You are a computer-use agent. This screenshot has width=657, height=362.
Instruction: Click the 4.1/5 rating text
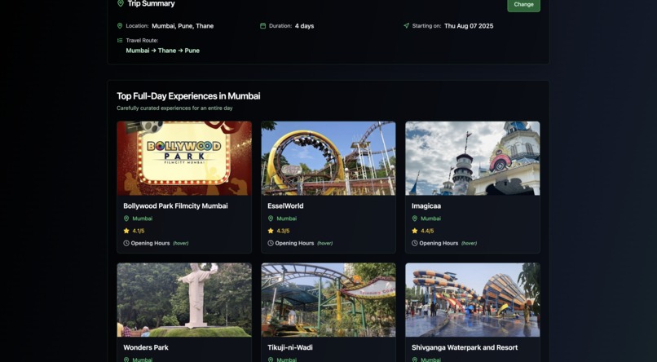(x=139, y=232)
